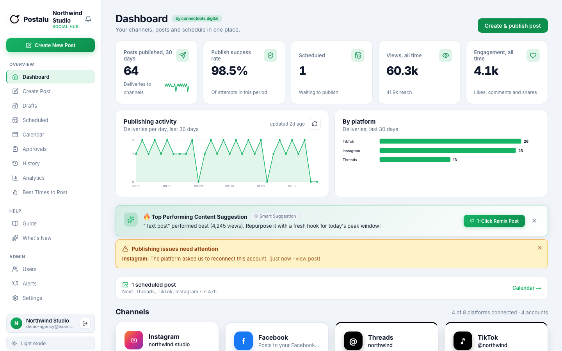
Task: Click the sparkle icon in content suggestion banner
Action: (x=131, y=220)
